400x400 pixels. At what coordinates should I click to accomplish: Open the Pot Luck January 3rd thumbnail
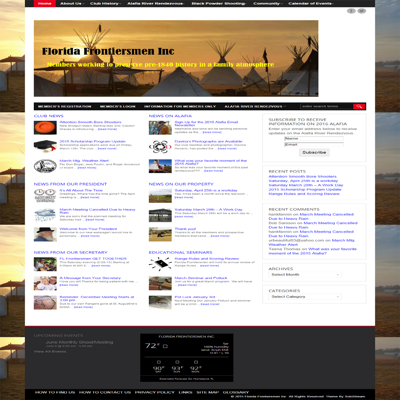(x=160, y=303)
